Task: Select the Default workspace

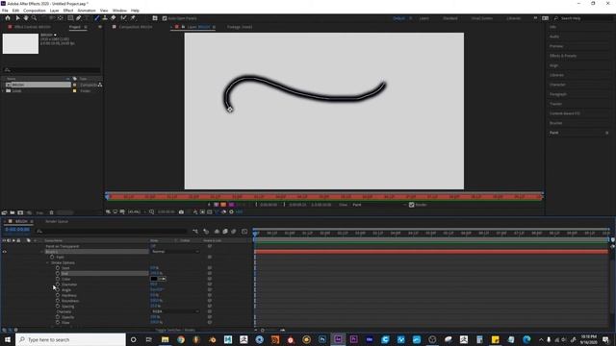Action: [398, 18]
